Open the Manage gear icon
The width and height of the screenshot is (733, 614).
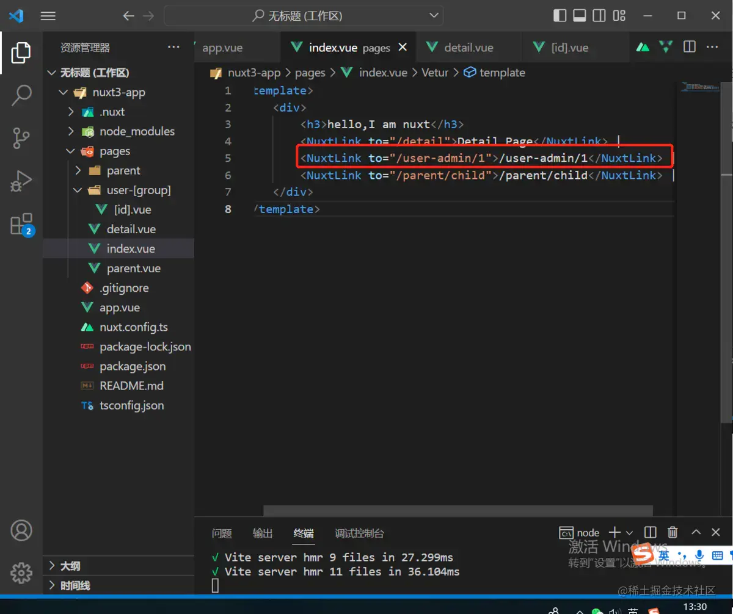coord(21,572)
